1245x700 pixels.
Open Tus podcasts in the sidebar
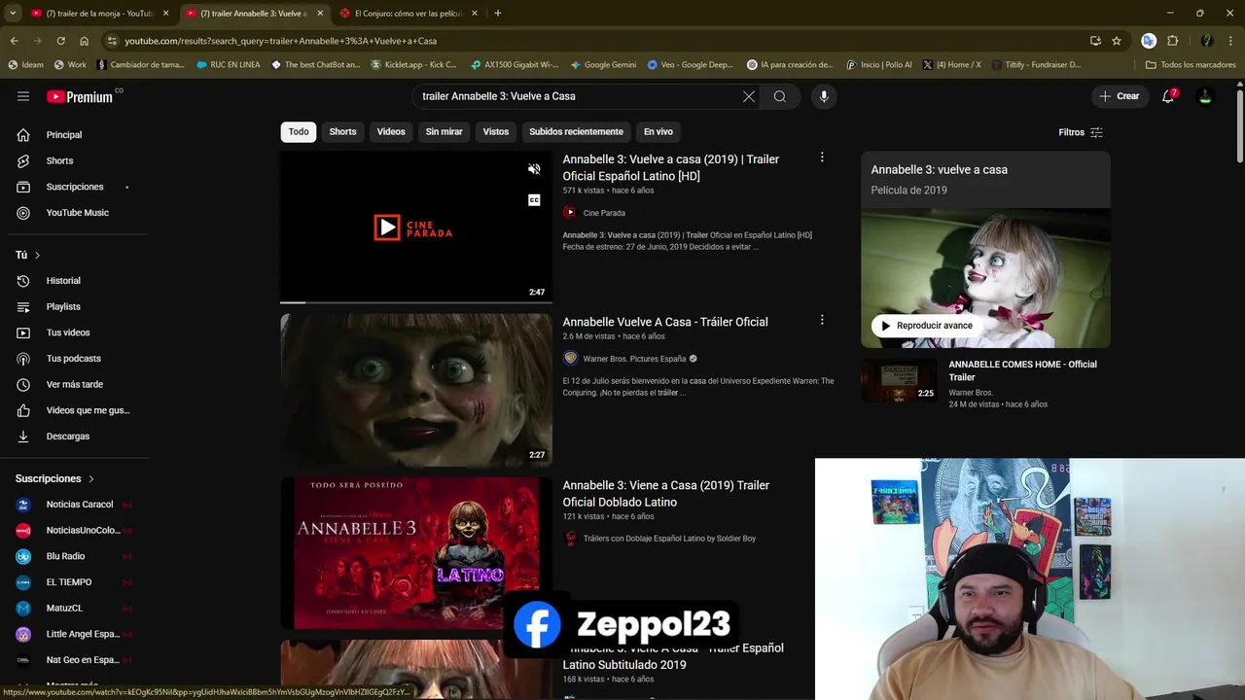[x=74, y=359]
